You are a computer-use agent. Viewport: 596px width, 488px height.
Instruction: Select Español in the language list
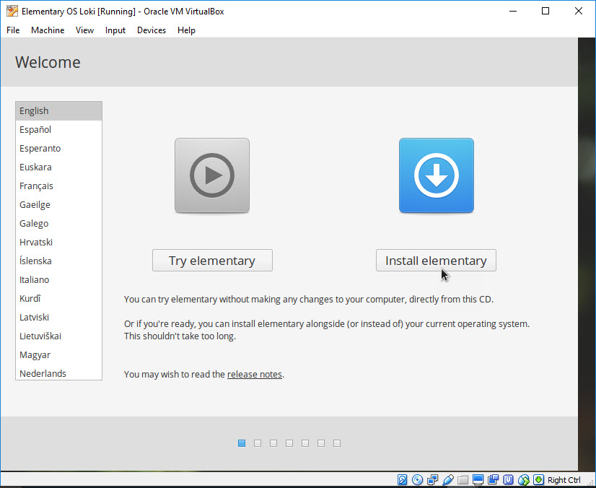tap(59, 129)
